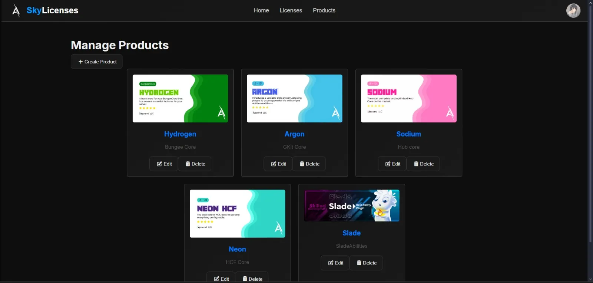Click the pencil icon on Hydrogen's Edit
Image resolution: width=593 pixels, height=283 pixels.
[159, 164]
